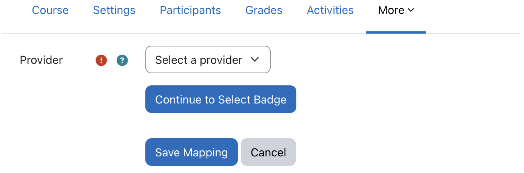
Task: Cancel the badge mapping form
Action: 268,152
